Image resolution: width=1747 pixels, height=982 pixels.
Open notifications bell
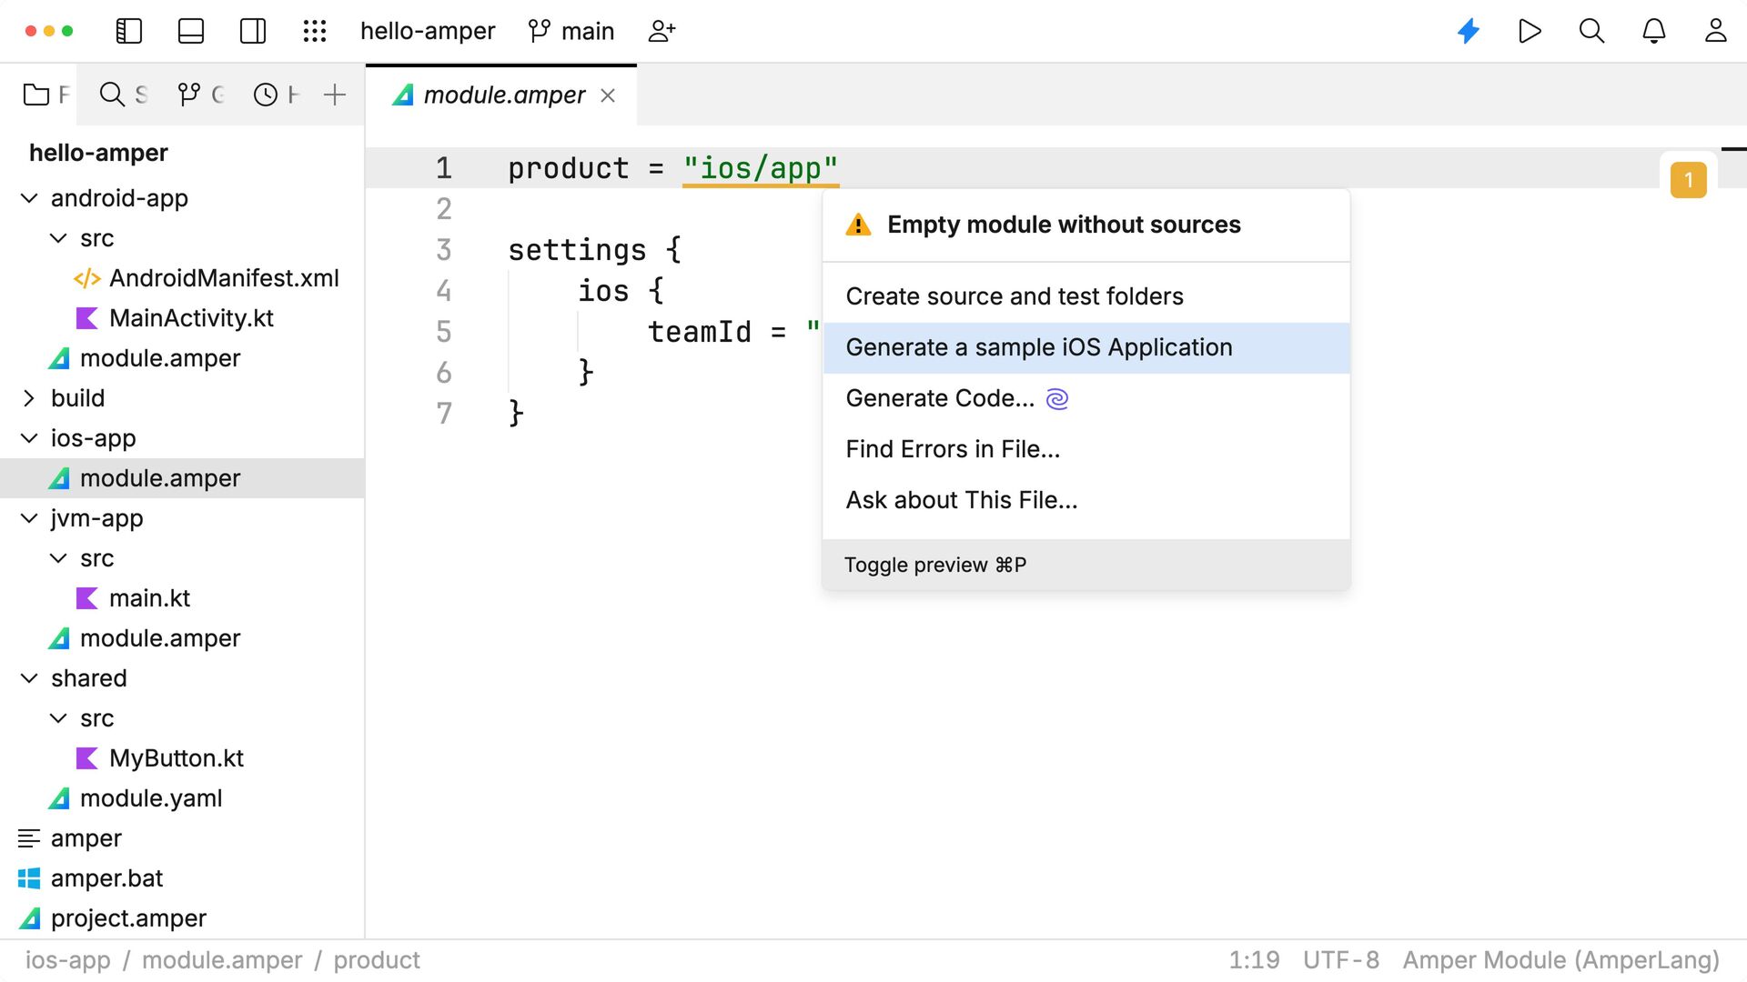point(1654,31)
